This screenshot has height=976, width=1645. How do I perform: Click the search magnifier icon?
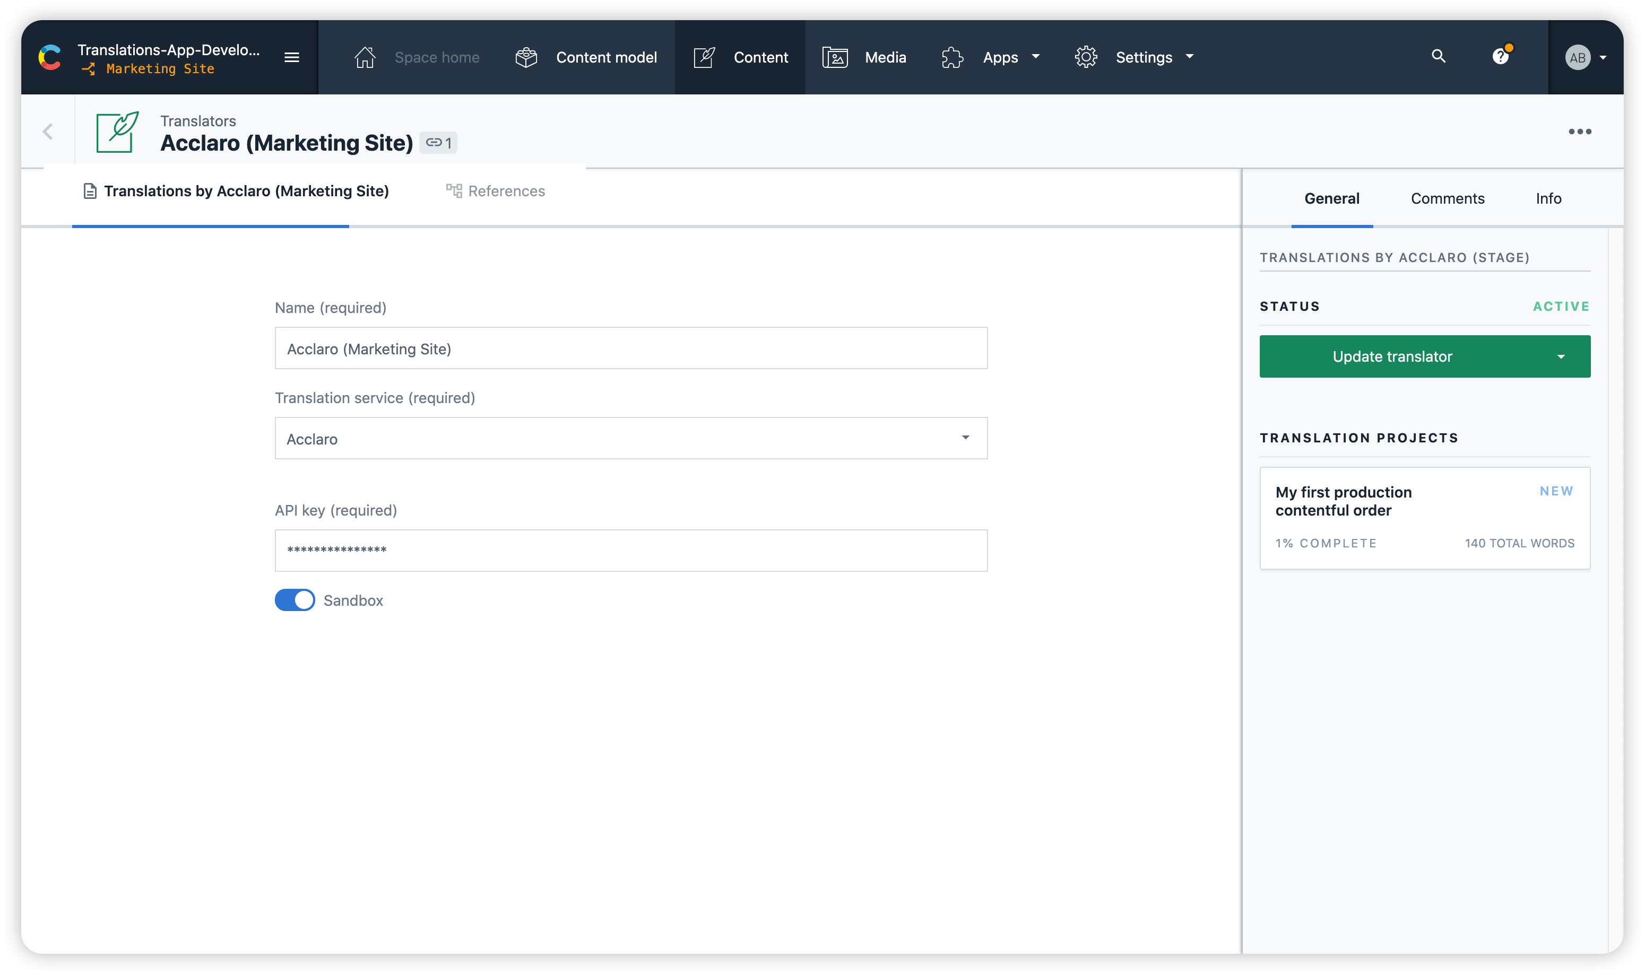1439,57
